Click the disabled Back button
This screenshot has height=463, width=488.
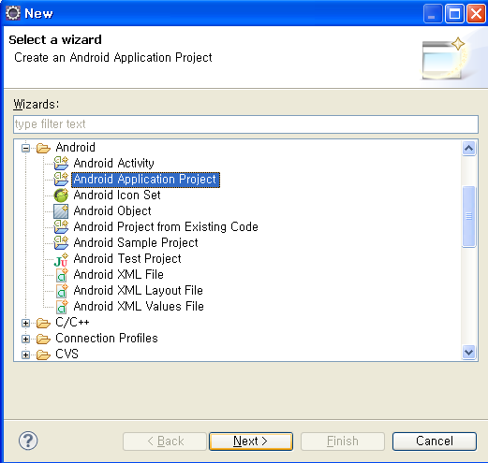[165, 441]
